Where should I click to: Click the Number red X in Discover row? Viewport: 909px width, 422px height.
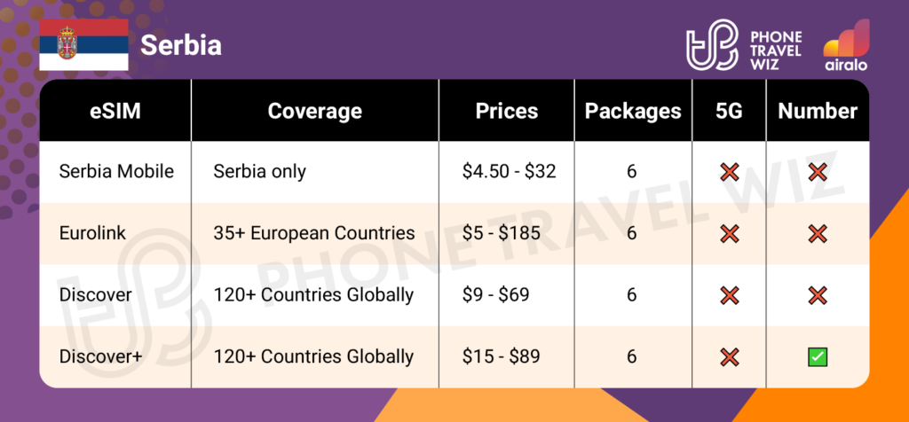point(817,294)
